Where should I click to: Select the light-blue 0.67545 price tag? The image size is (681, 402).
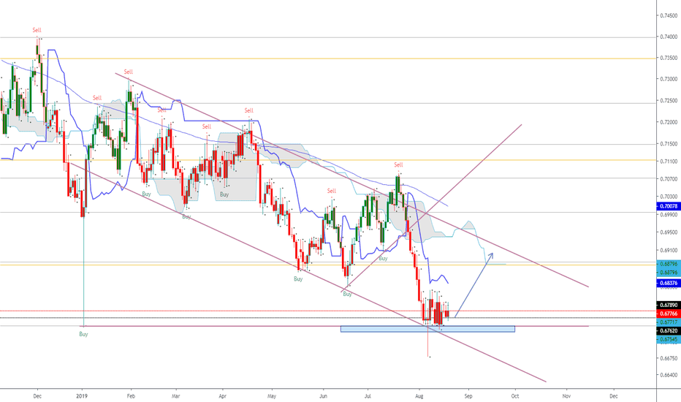point(669,339)
